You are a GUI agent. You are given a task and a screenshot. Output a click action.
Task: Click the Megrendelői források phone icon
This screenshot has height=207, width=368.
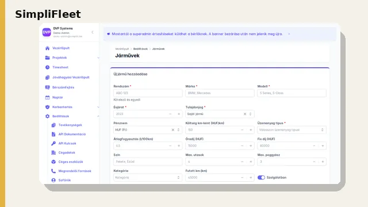coord(53,171)
